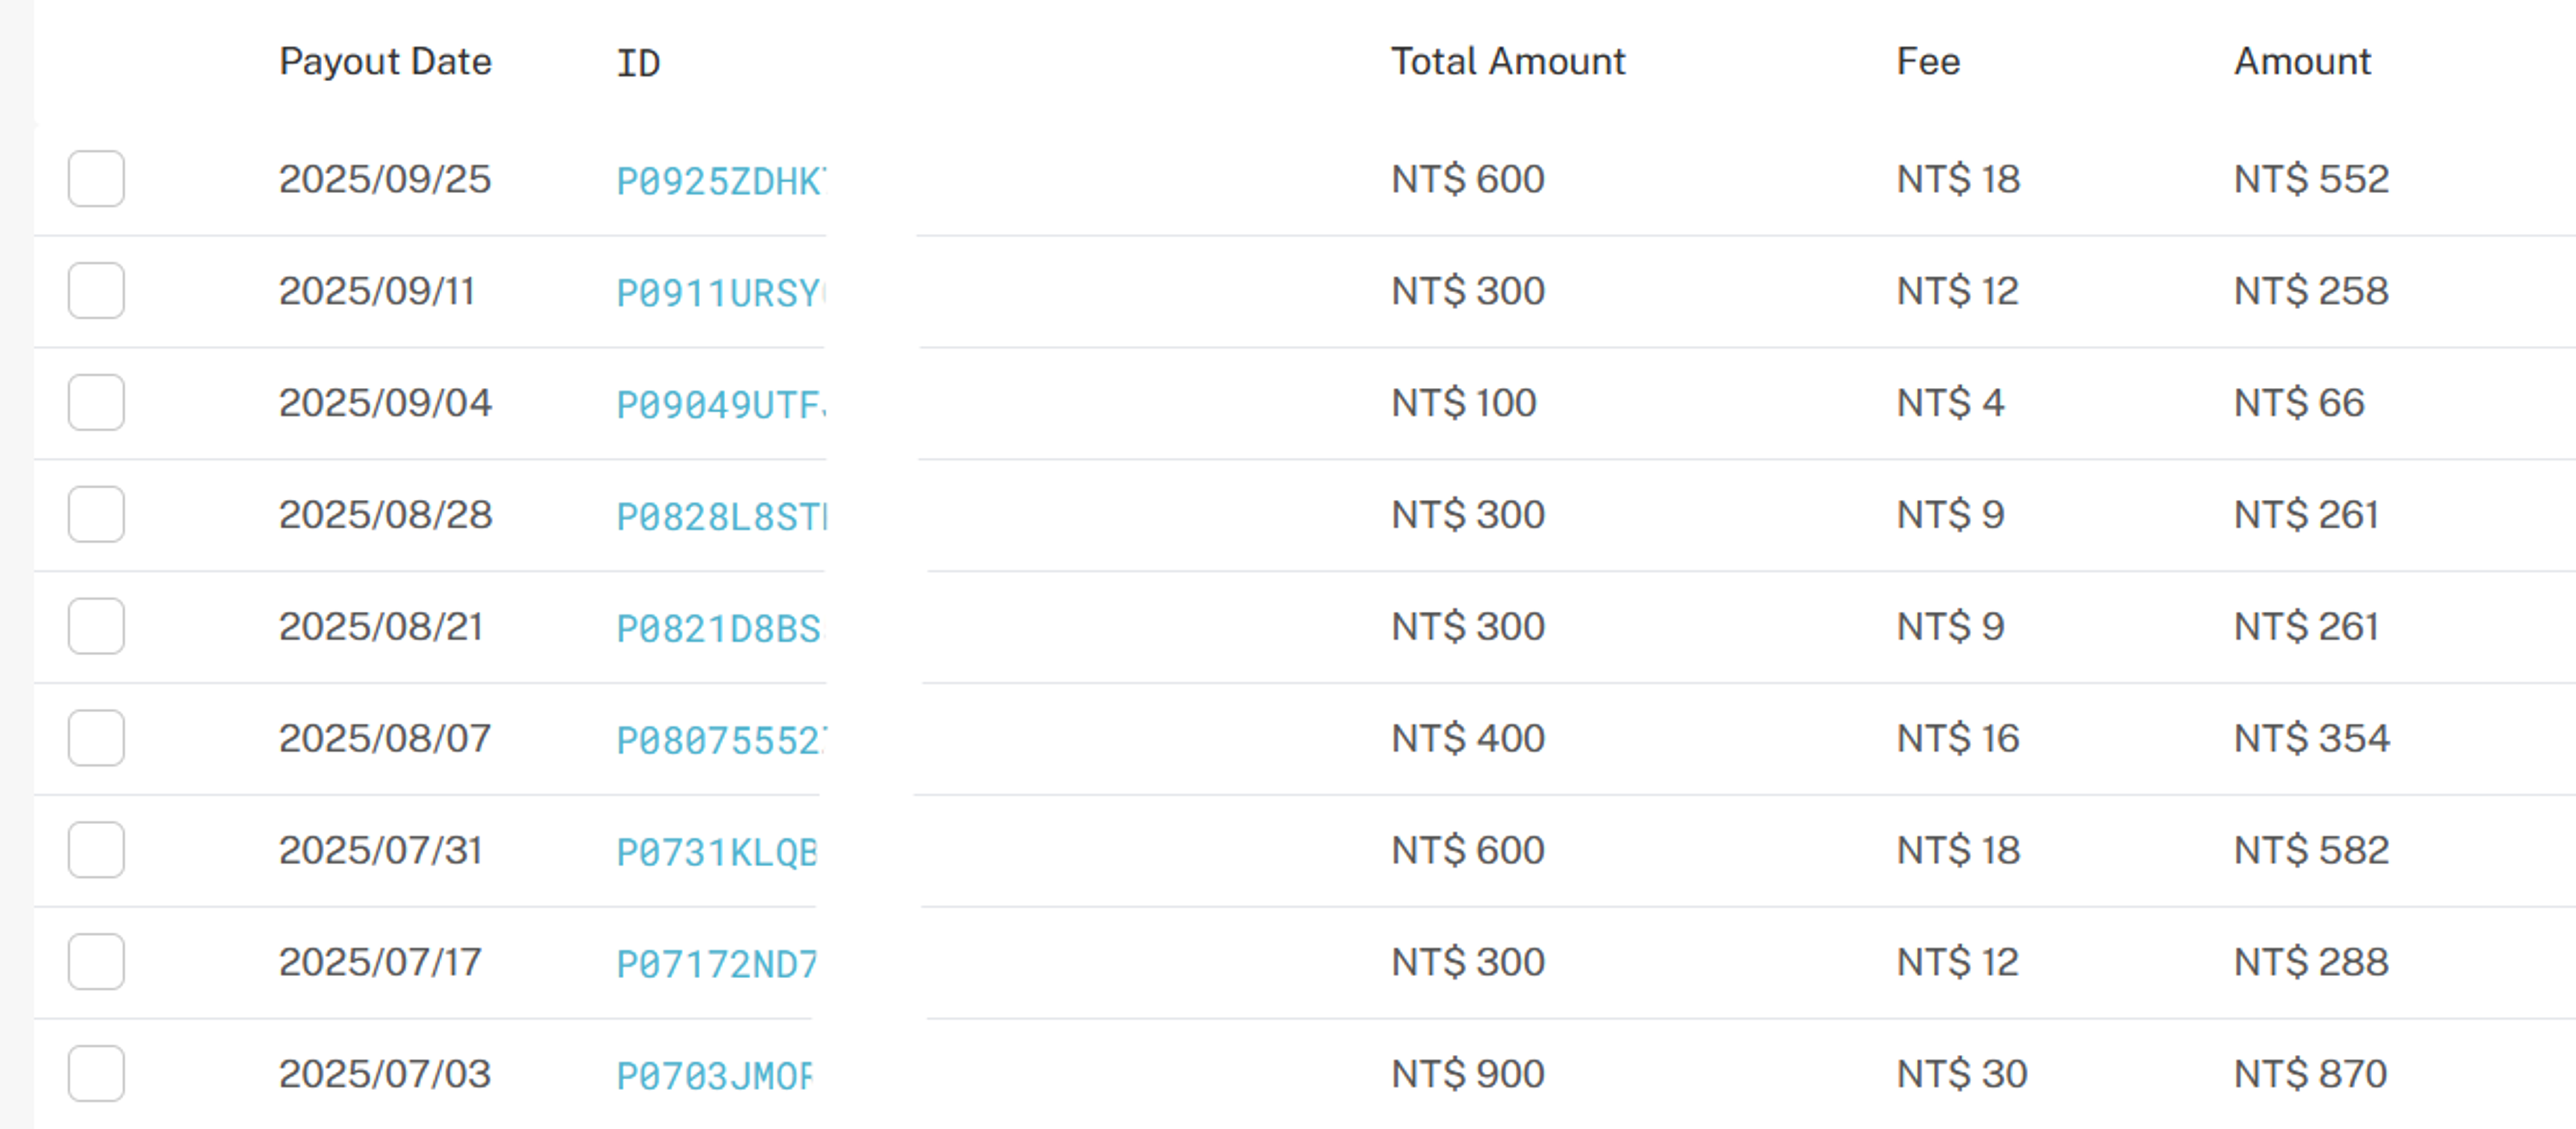Open the P0703JMO payout ID link
This screenshot has width=2576, height=1129.
coord(714,1076)
